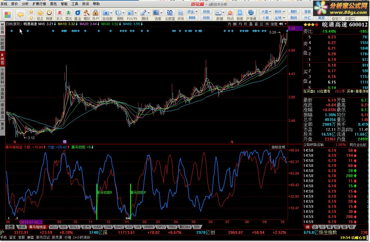
Task: Click the 周期 period clock icon
Action: click(x=118, y=12)
